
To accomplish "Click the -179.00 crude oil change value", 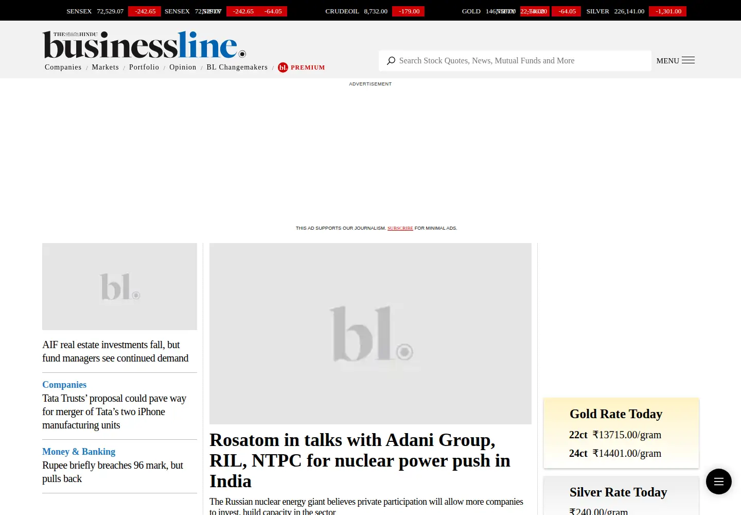I will (x=409, y=11).
